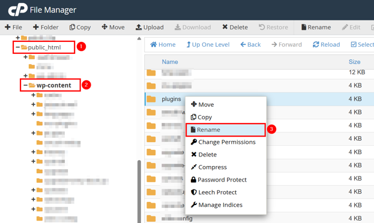
Task: Click the folder icon of the row ending in nfig
Action: click(151, 218)
